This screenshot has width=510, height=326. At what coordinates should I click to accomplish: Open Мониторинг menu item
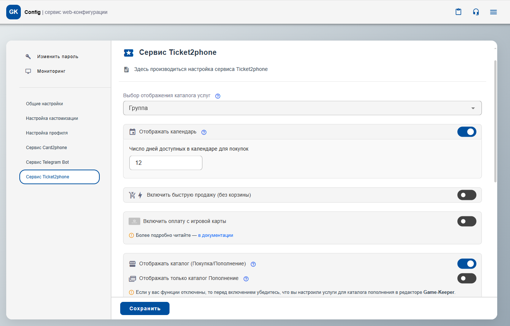point(51,71)
